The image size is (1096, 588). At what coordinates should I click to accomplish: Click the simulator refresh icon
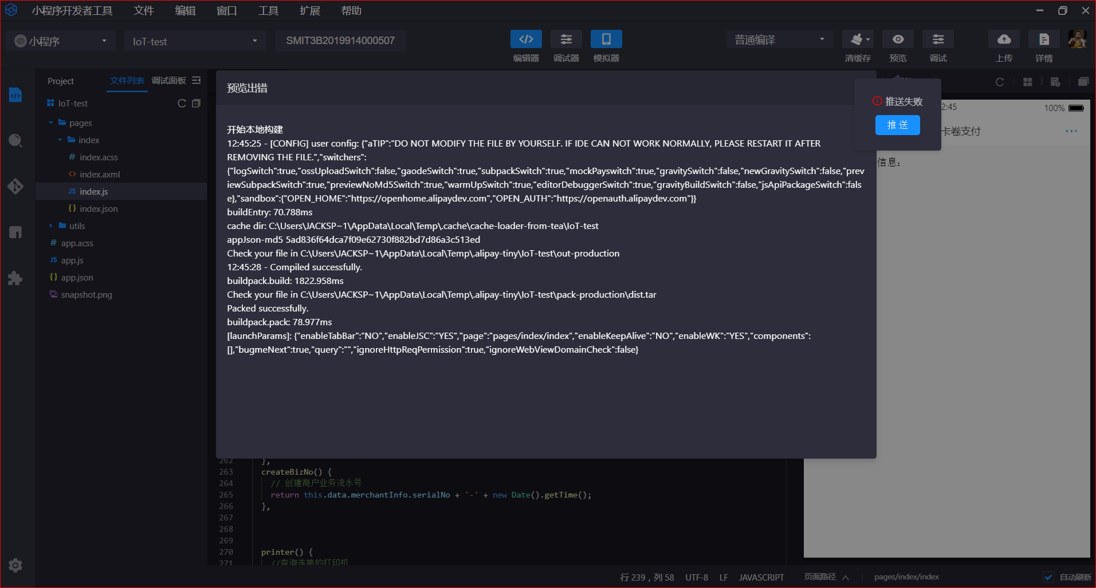click(x=1000, y=82)
